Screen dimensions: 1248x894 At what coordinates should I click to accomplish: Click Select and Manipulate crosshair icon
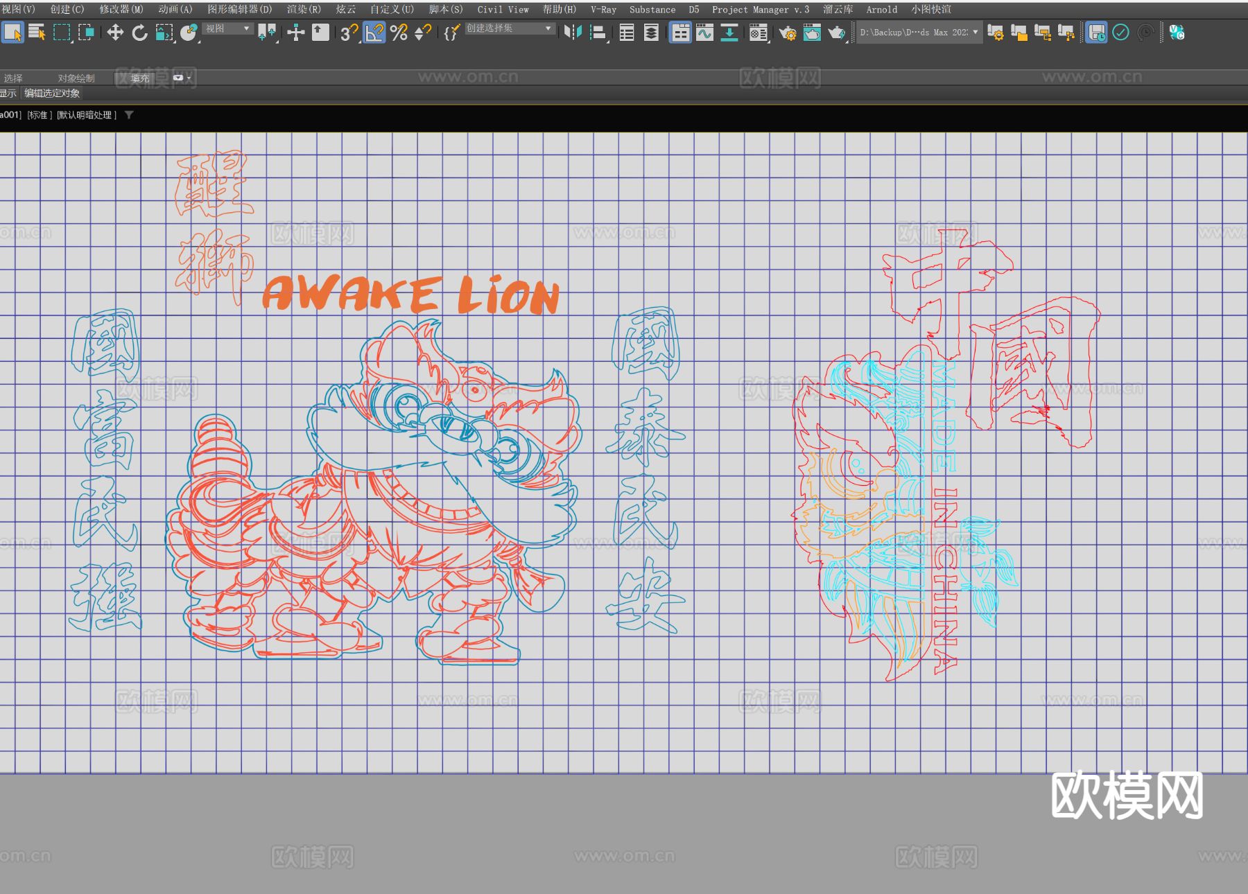coord(296,33)
